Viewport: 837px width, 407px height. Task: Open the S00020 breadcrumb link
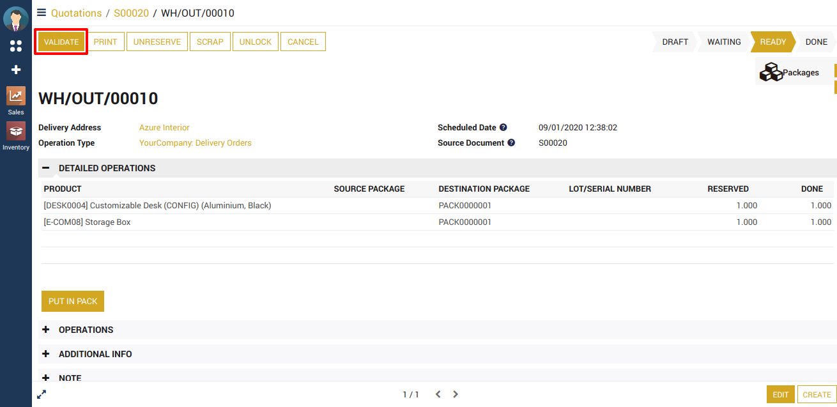(x=131, y=13)
